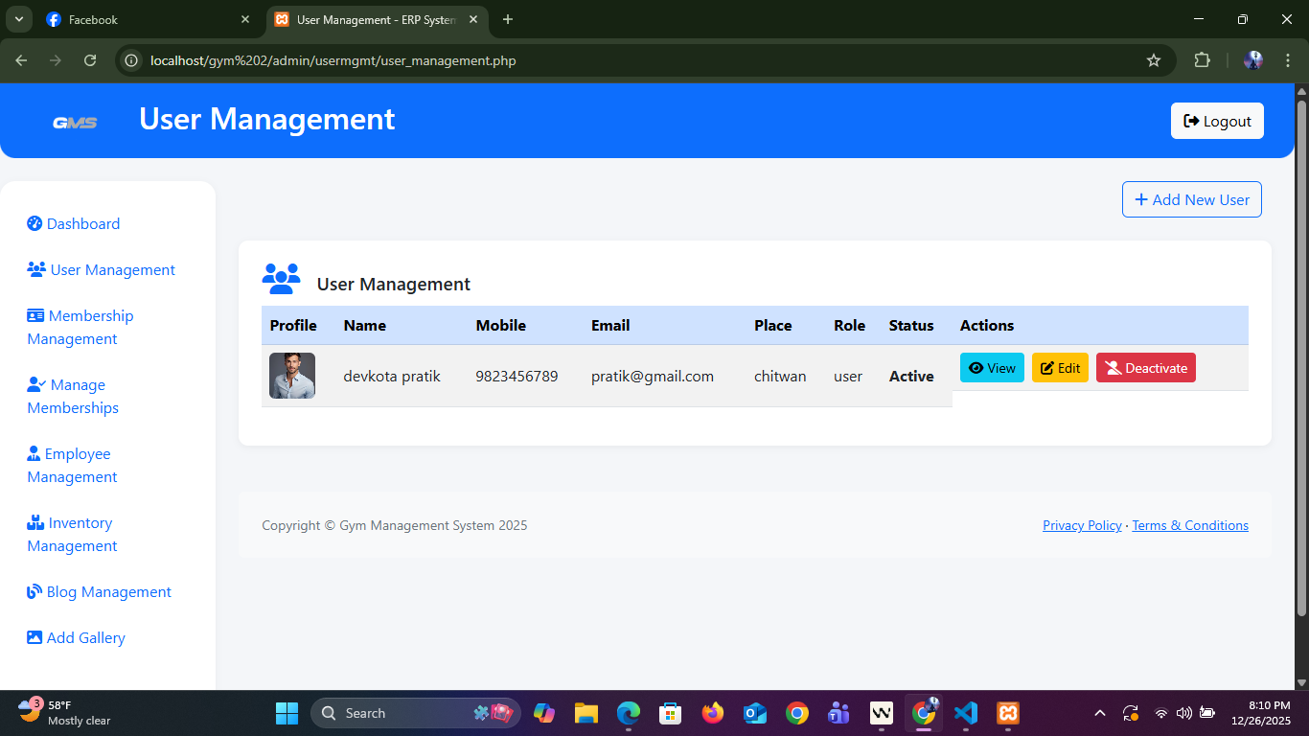
Task: Open Add Gallery sidebar item
Action: coord(76,637)
